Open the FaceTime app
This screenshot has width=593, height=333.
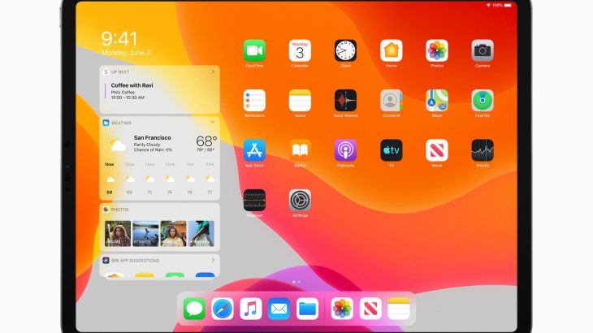(254, 50)
